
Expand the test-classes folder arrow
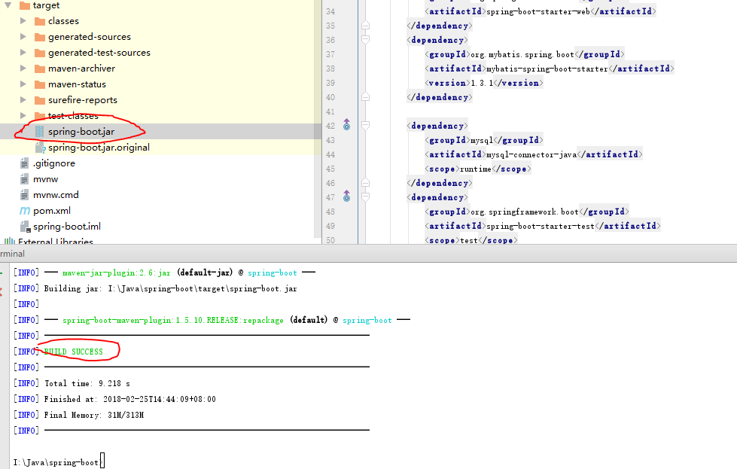[x=23, y=115]
